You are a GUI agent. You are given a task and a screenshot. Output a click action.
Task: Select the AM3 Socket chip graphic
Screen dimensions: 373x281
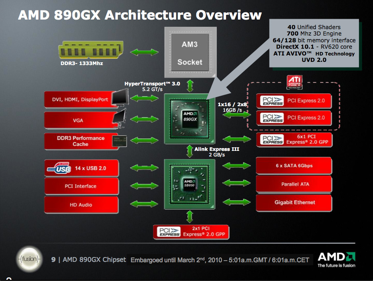click(x=190, y=52)
